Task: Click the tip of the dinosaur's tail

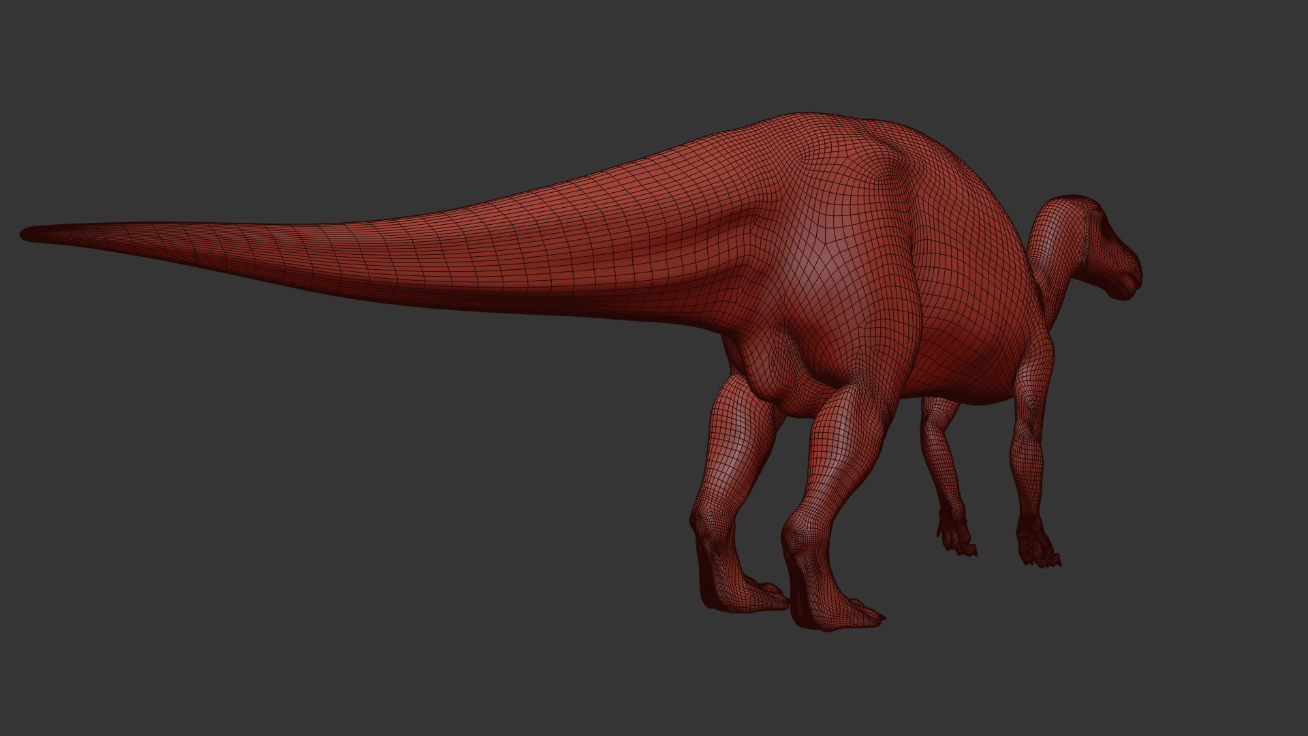Action: click(x=27, y=234)
